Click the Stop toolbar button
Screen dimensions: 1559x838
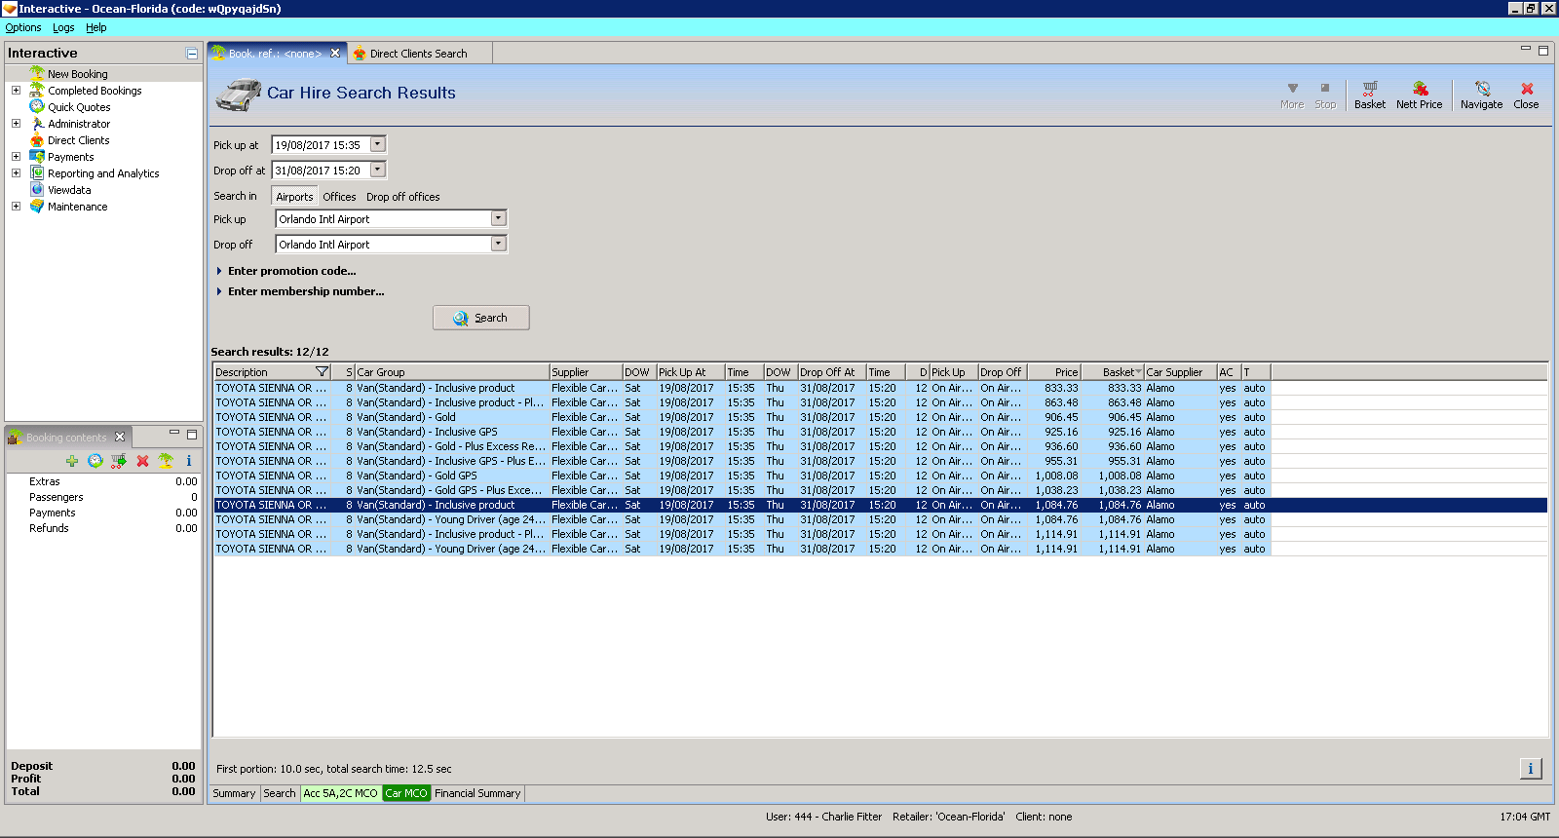point(1325,95)
